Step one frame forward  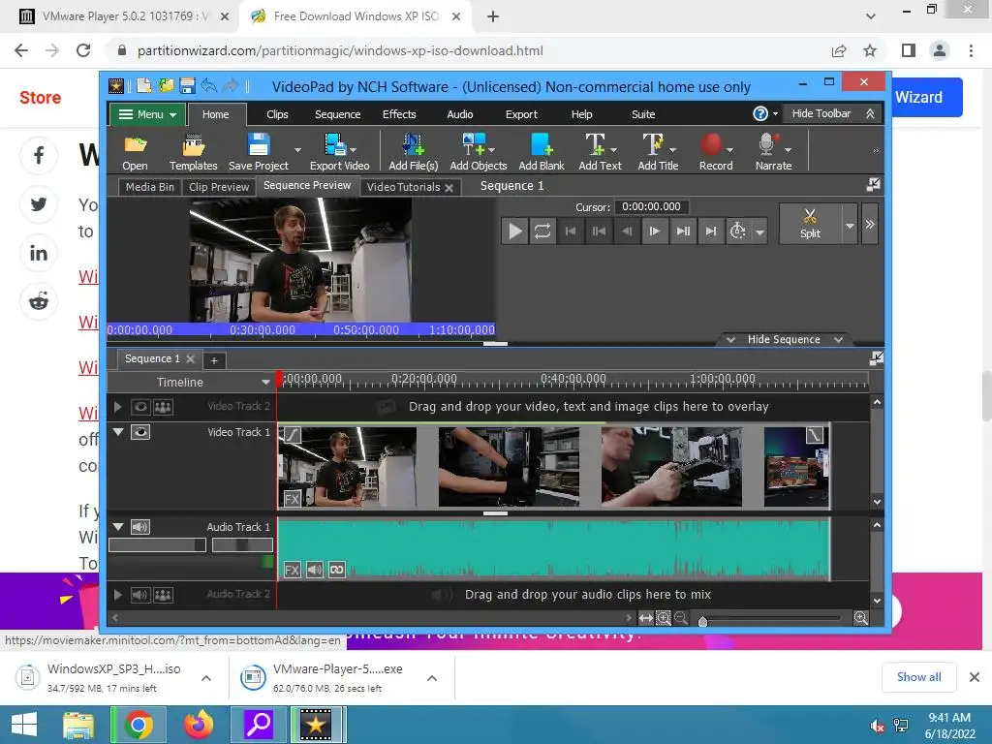[655, 231]
